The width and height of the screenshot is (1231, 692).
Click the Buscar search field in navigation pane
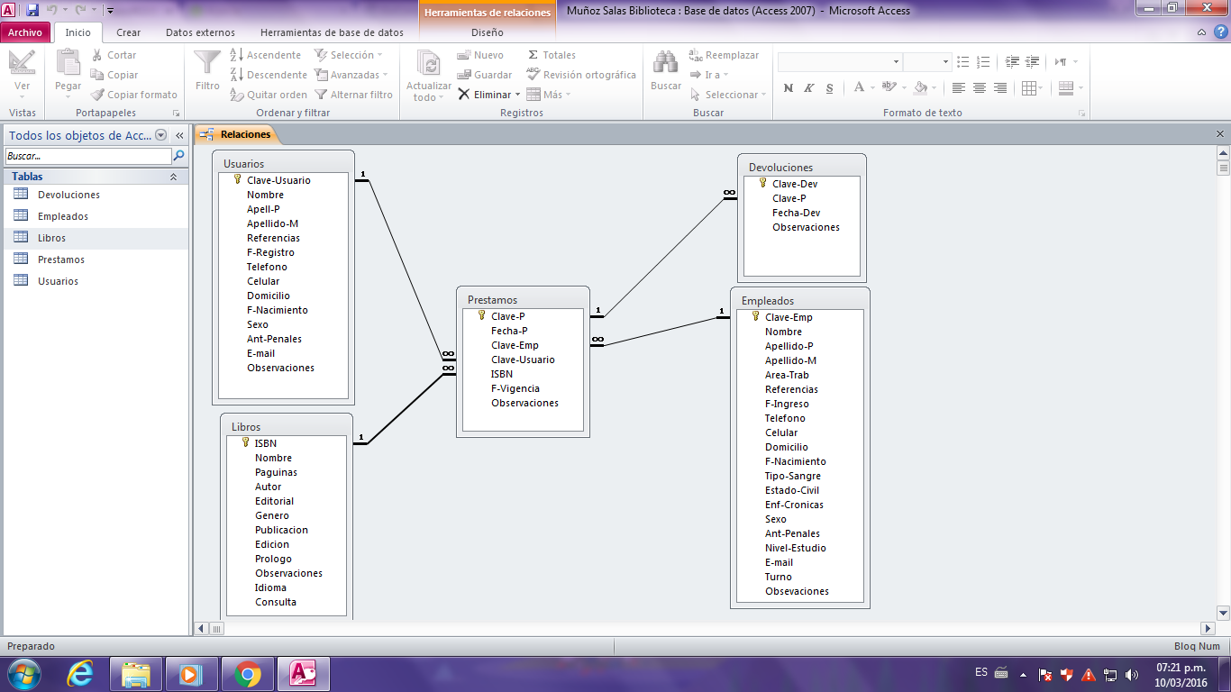87,156
